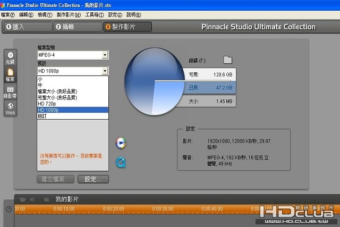Click the 影片 1920x1080 settings text
This screenshot has height=227, width=340.
[x=239, y=144]
